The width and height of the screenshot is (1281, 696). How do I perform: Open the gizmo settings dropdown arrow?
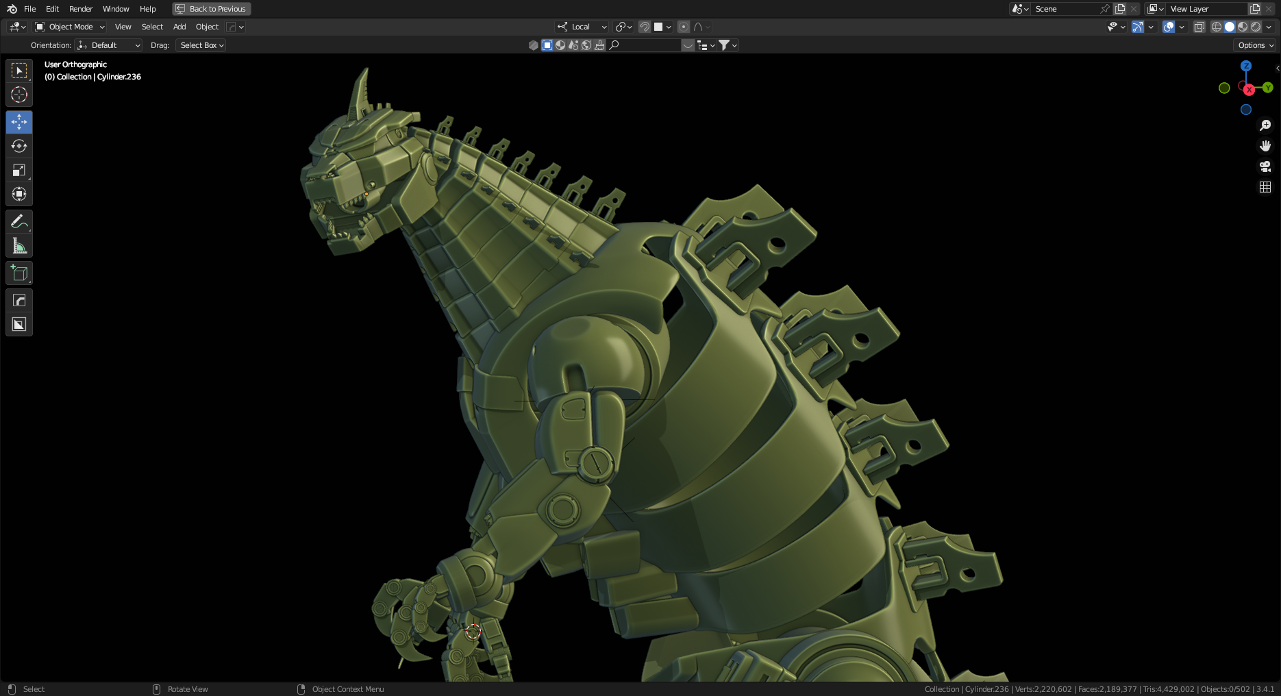pos(1151,27)
